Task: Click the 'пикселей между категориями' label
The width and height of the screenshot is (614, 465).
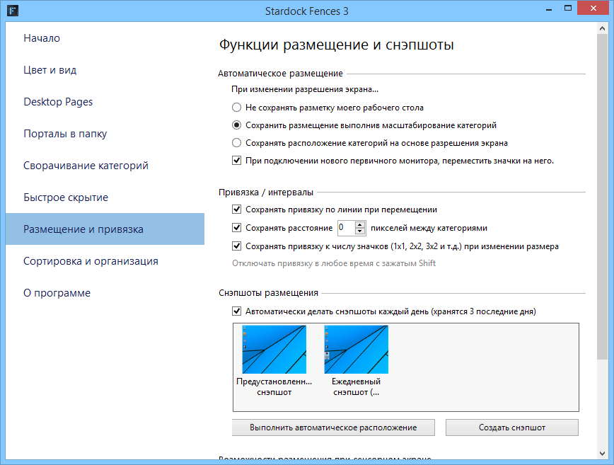Action: [429, 228]
